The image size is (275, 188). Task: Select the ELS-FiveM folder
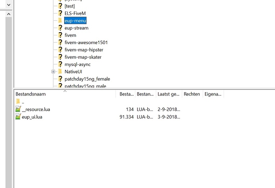coord(75,13)
